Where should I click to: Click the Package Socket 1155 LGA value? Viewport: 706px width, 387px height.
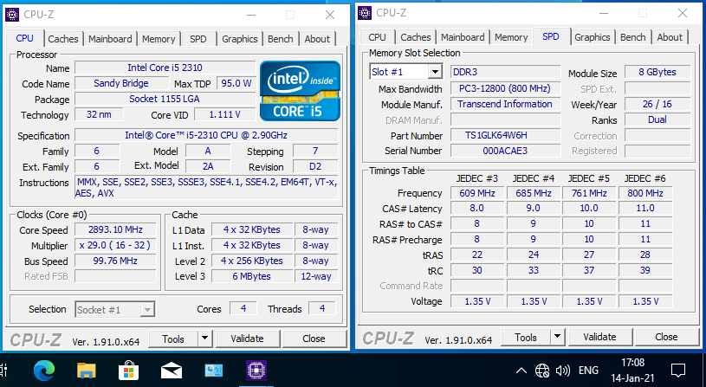pos(165,99)
